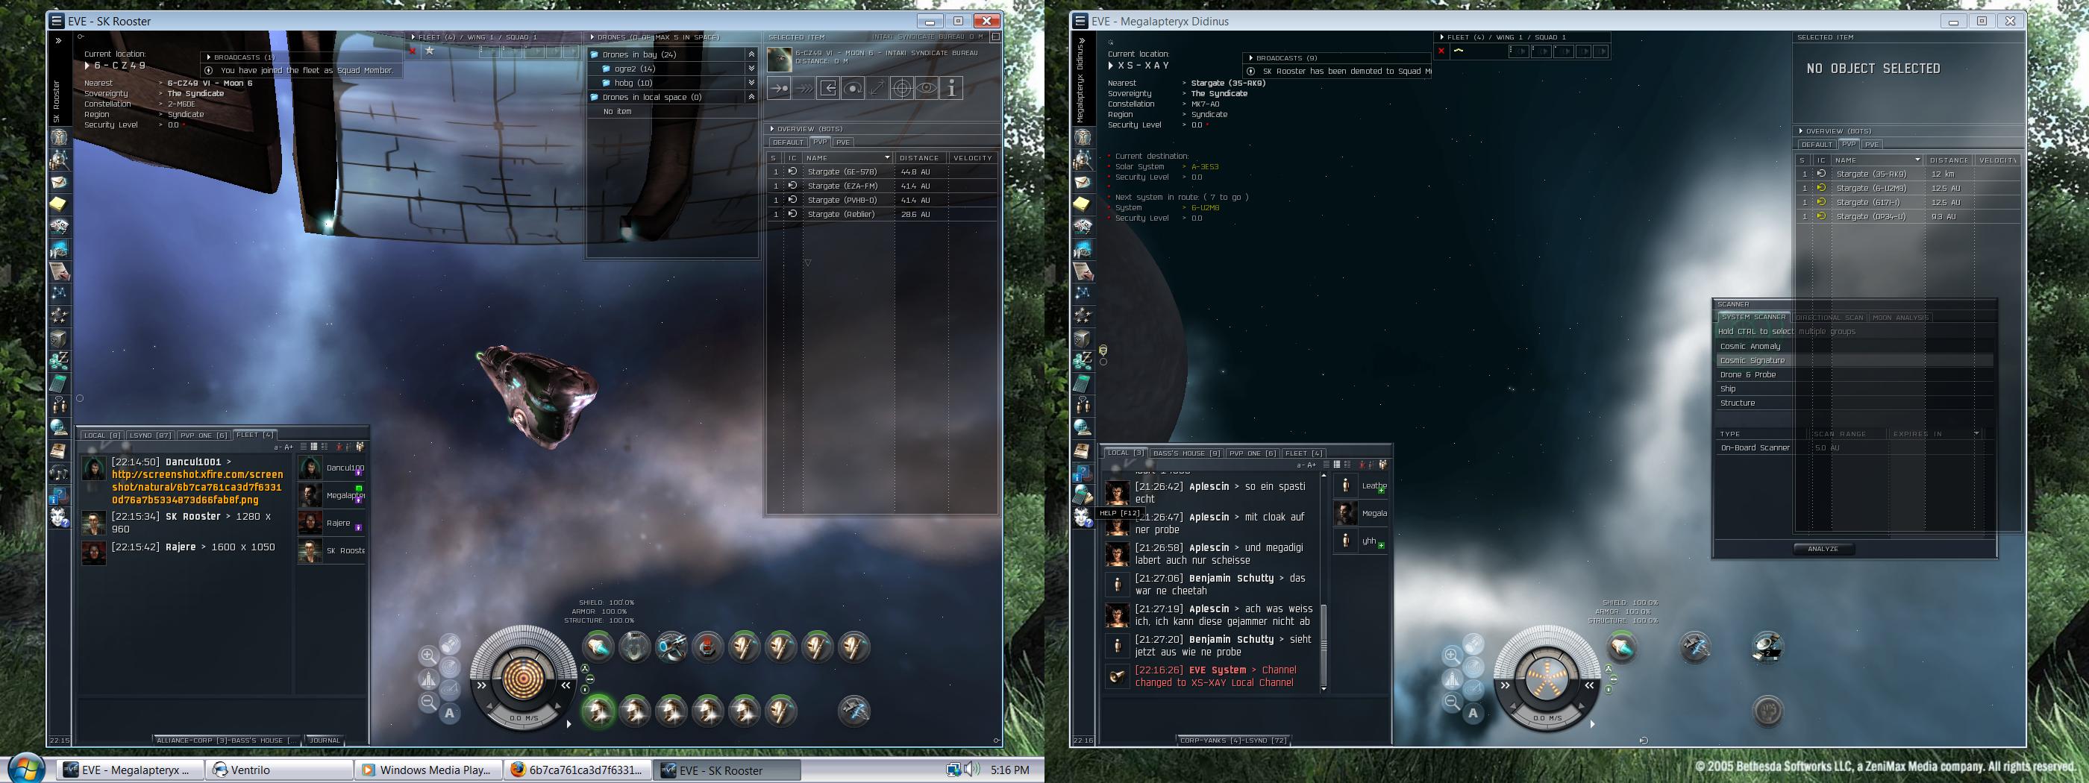Click Dock icon in SK Rooster selected item panel

[x=828, y=88]
